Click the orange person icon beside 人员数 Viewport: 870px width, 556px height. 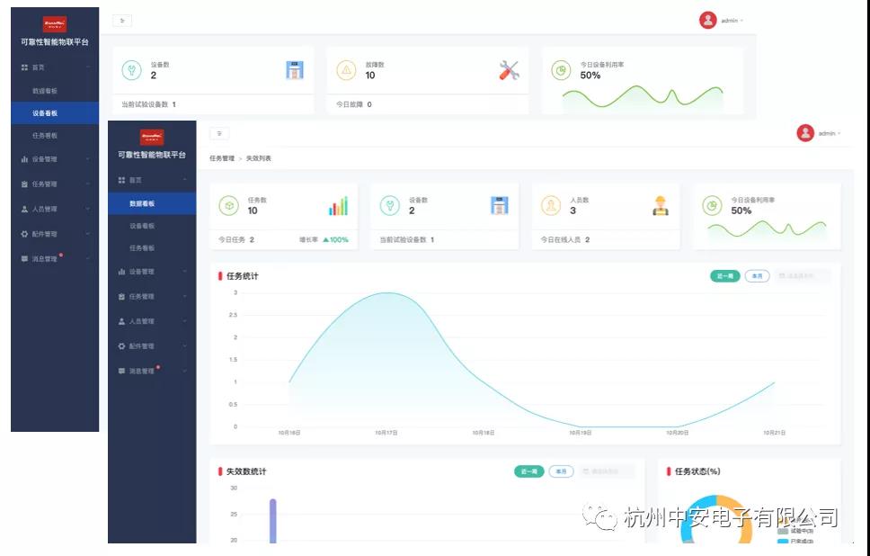(x=551, y=206)
